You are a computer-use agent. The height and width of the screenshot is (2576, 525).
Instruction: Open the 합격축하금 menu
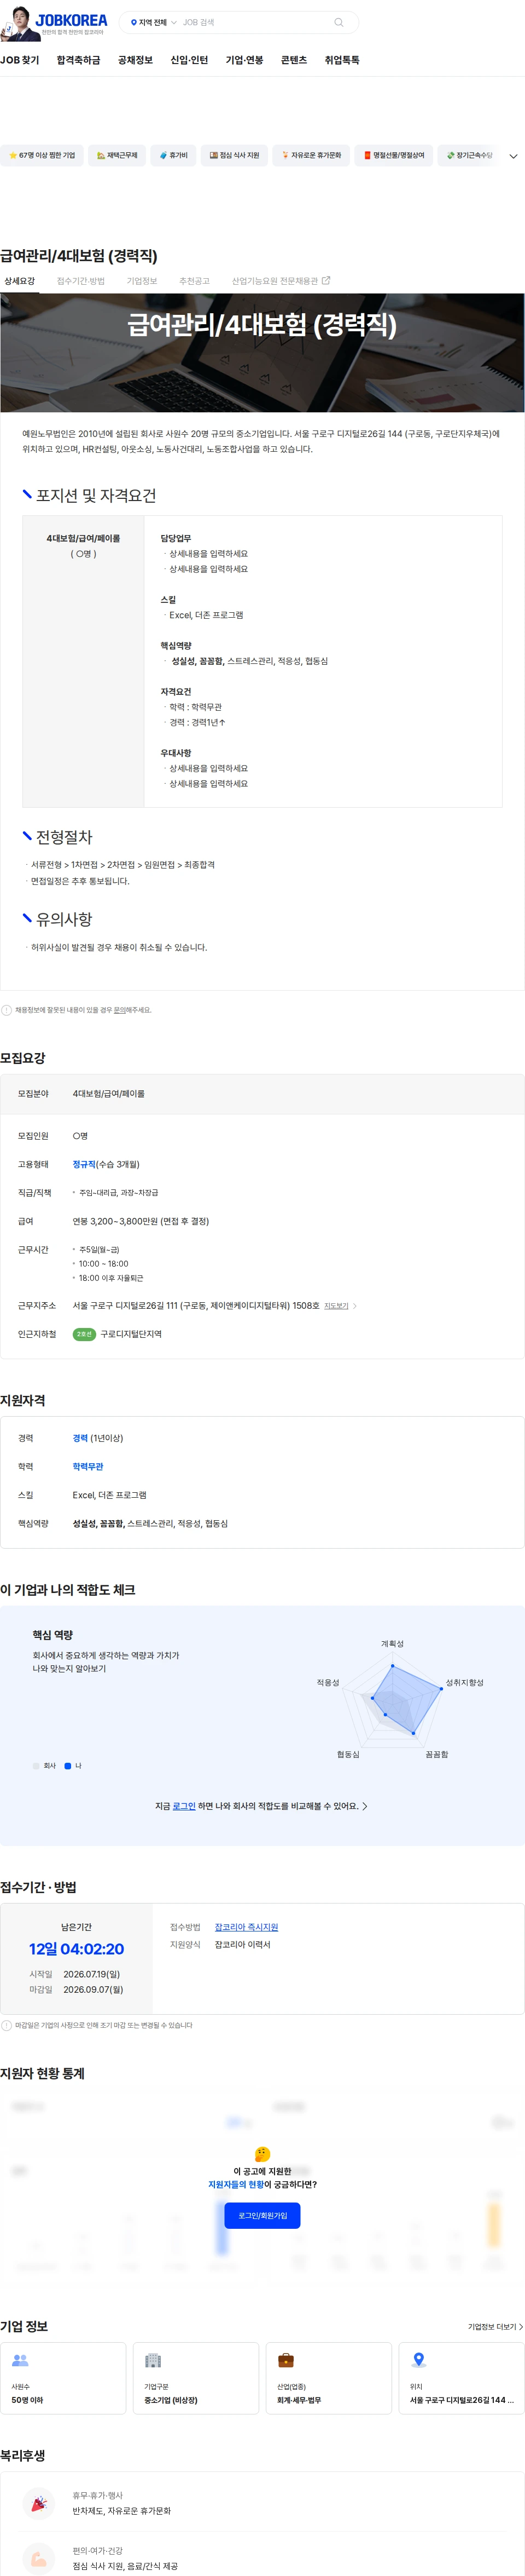[x=79, y=60]
